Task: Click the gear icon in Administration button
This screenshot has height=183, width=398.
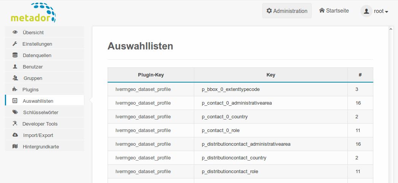Action: click(269, 11)
